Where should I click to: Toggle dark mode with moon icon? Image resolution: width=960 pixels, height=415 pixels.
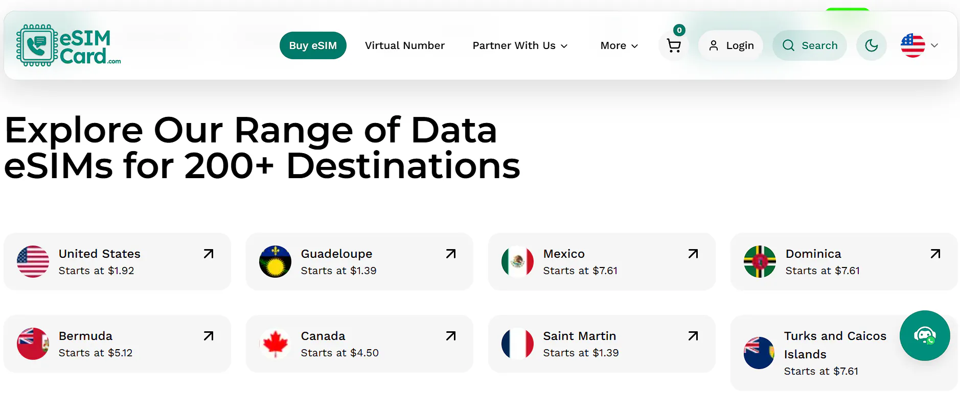pos(872,45)
